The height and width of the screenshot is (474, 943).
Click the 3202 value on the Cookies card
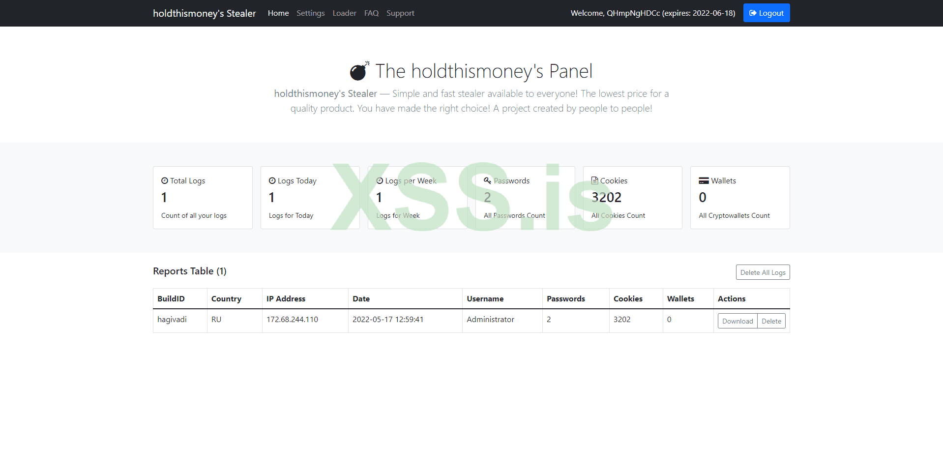(606, 197)
